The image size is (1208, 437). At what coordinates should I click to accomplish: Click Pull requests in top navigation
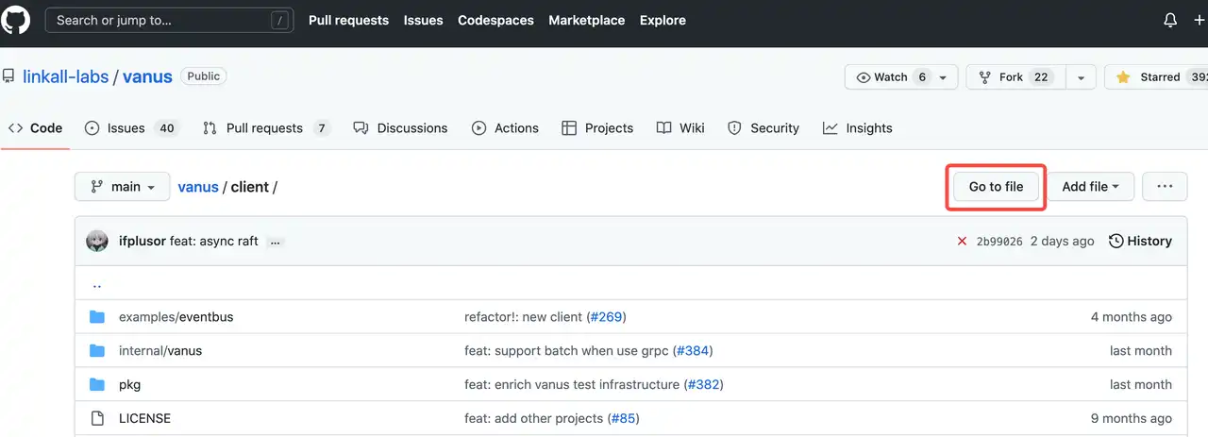(348, 20)
